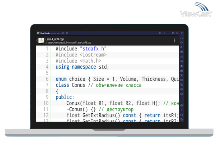Screen dimensions: 216x149
Task: Click the rotate sidebar icon below eco mode
Action: click(182, 94)
